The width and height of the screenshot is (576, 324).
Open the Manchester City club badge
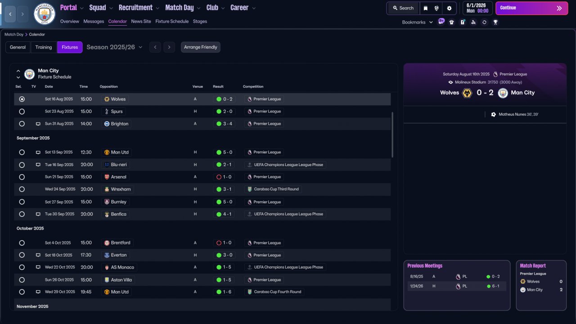point(45,14)
